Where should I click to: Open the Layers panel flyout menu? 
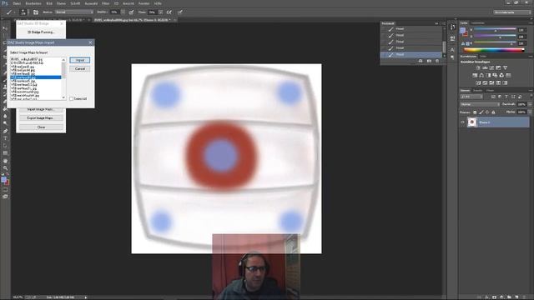point(531,91)
